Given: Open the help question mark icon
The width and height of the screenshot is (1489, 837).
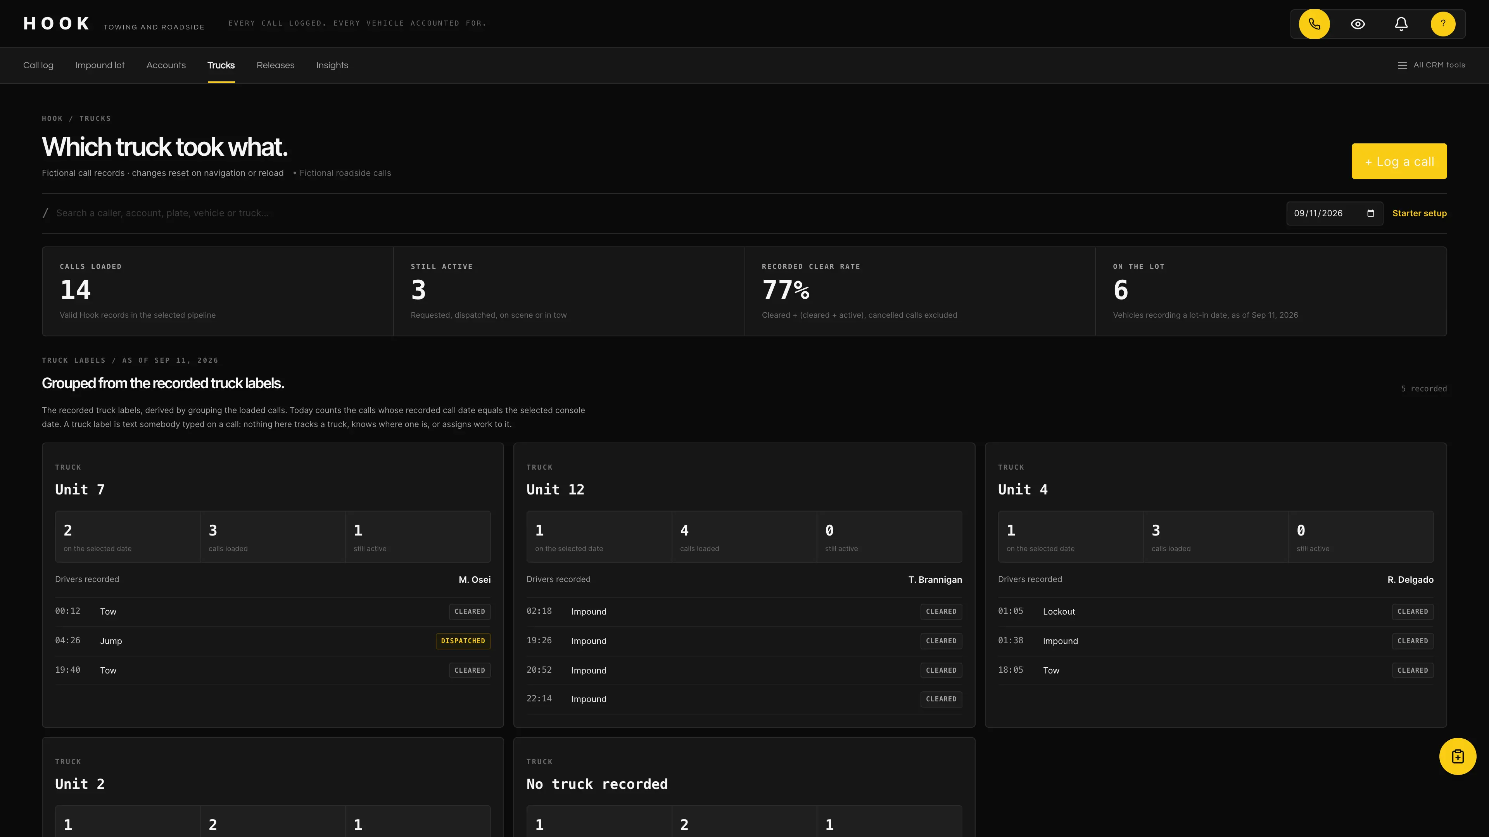Looking at the screenshot, I should pyautogui.click(x=1443, y=24).
